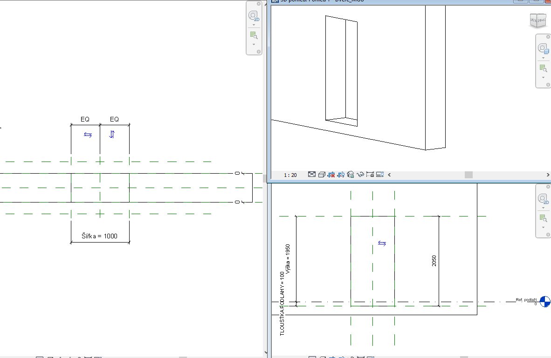The image size is (551, 358).
Task: Click the 3D view horizontal scrollbar thumb
Action: [469, 175]
